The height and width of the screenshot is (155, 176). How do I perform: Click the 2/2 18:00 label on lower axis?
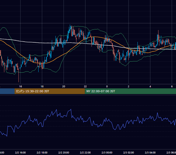[x=42, y=152]
